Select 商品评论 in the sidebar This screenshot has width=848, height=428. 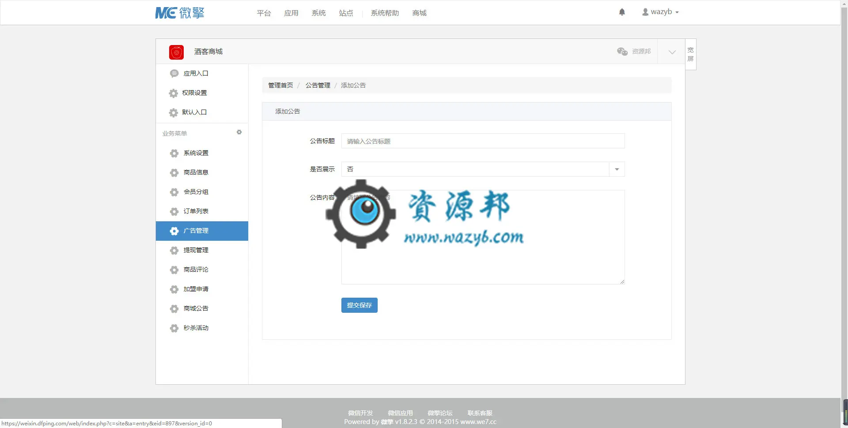[x=202, y=269]
